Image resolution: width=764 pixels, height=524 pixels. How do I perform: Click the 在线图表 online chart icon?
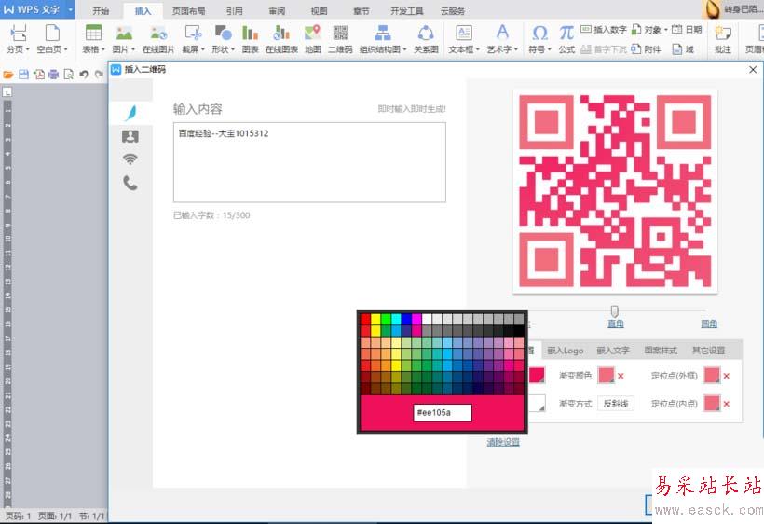[281, 39]
